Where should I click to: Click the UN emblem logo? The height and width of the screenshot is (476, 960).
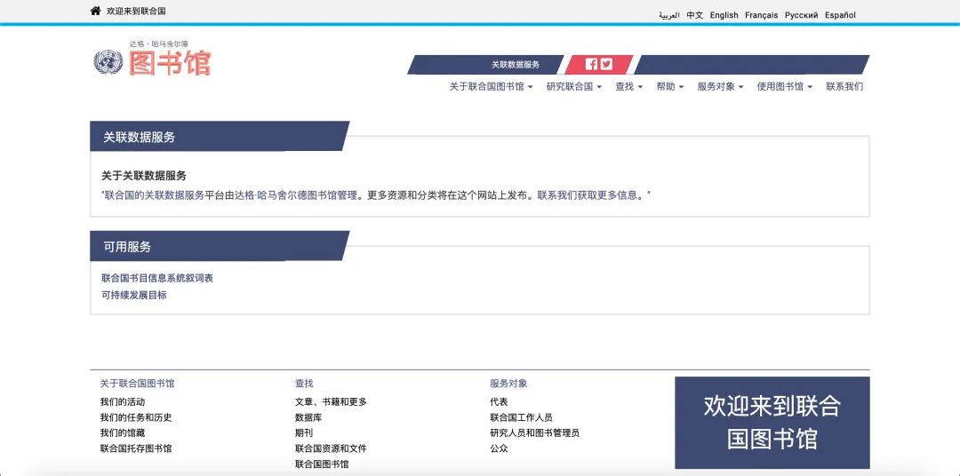(108, 62)
